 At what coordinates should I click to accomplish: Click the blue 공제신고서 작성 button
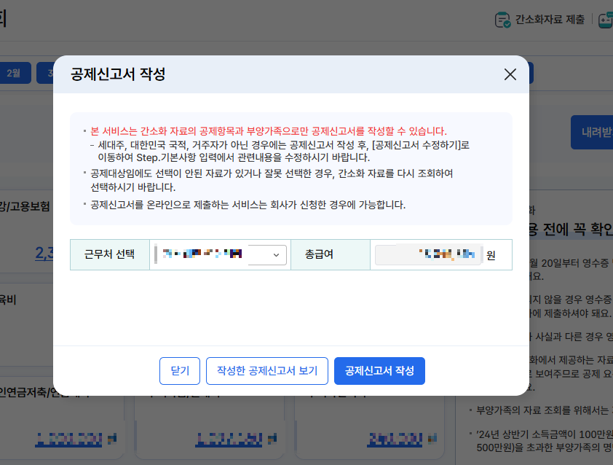click(x=379, y=371)
